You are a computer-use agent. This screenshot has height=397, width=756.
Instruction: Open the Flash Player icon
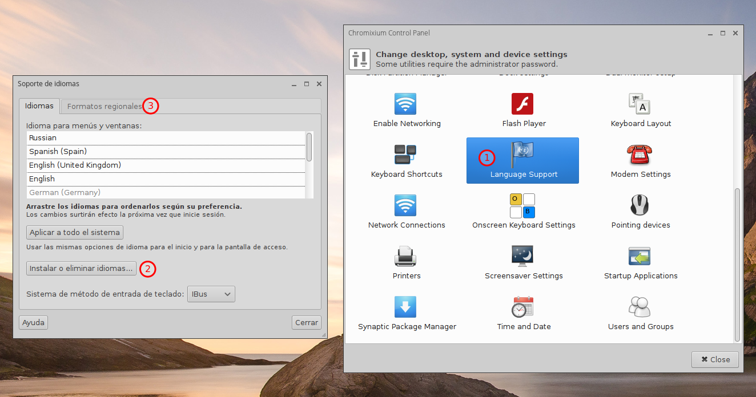coord(522,104)
